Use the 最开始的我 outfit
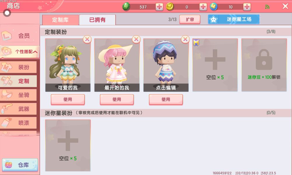 (x=117, y=99)
